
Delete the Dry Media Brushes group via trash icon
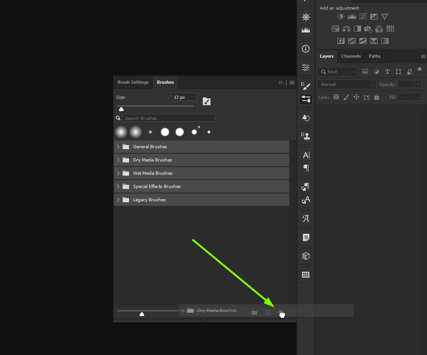point(281,312)
